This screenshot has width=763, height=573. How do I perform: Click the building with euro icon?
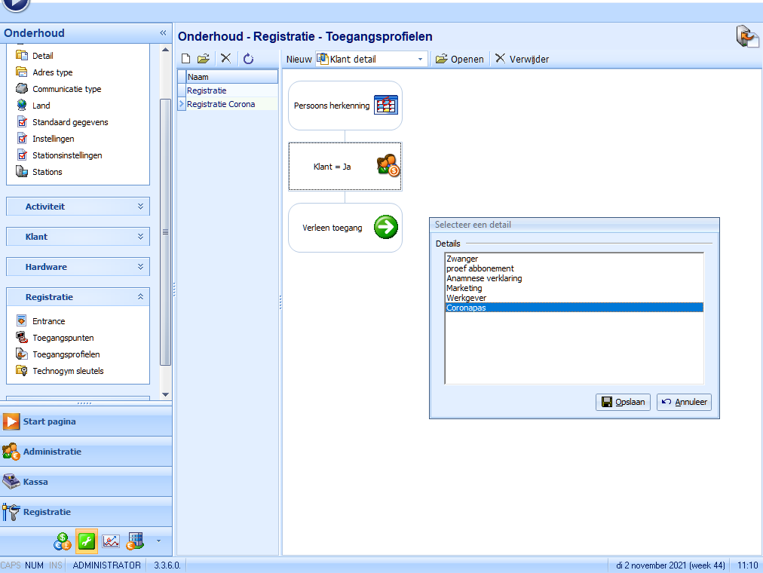click(135, 541)
